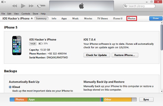Click the battery level icon
Image resolution: width=163 pixels, height=106 pixels.
[40, 44]
